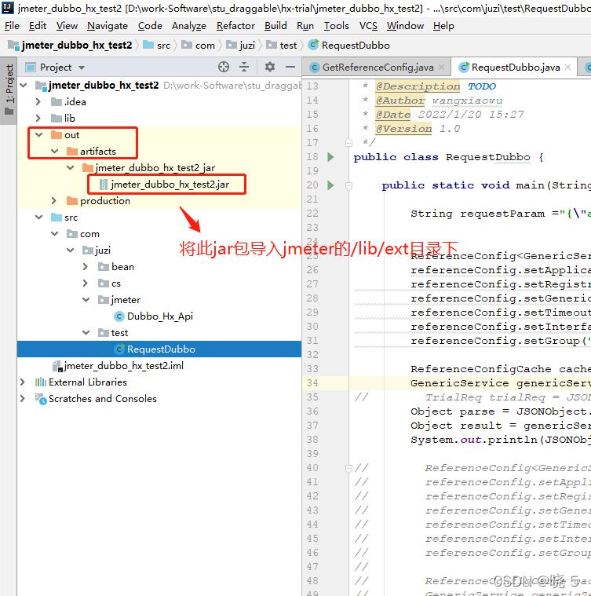
Task: Click the 1: Project side tool window button
Action: 9,90
